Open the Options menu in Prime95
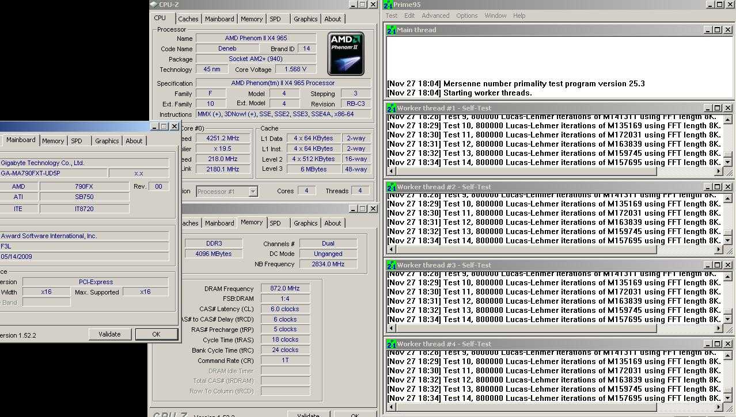 pyautogui.click(x=466, y=16)
